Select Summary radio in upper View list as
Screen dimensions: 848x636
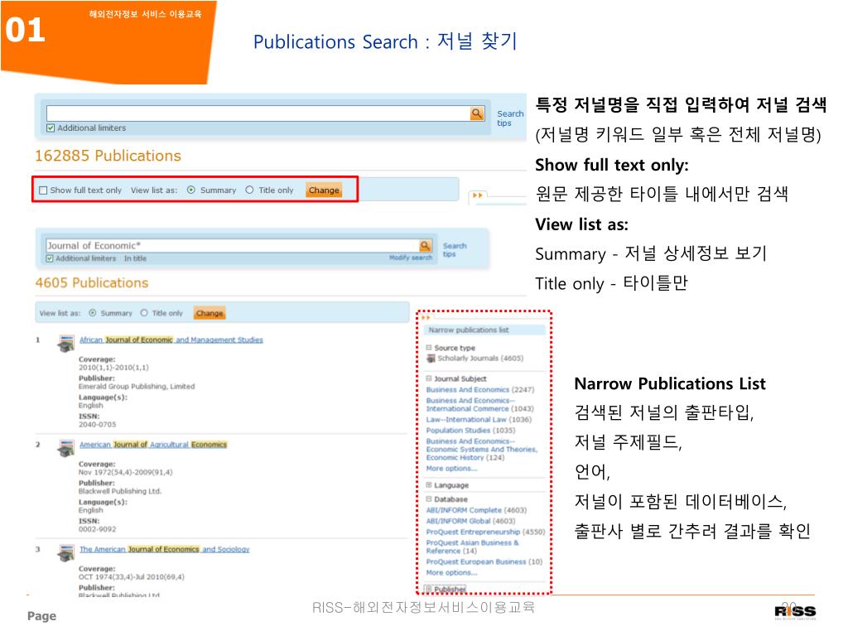point(191,190)
